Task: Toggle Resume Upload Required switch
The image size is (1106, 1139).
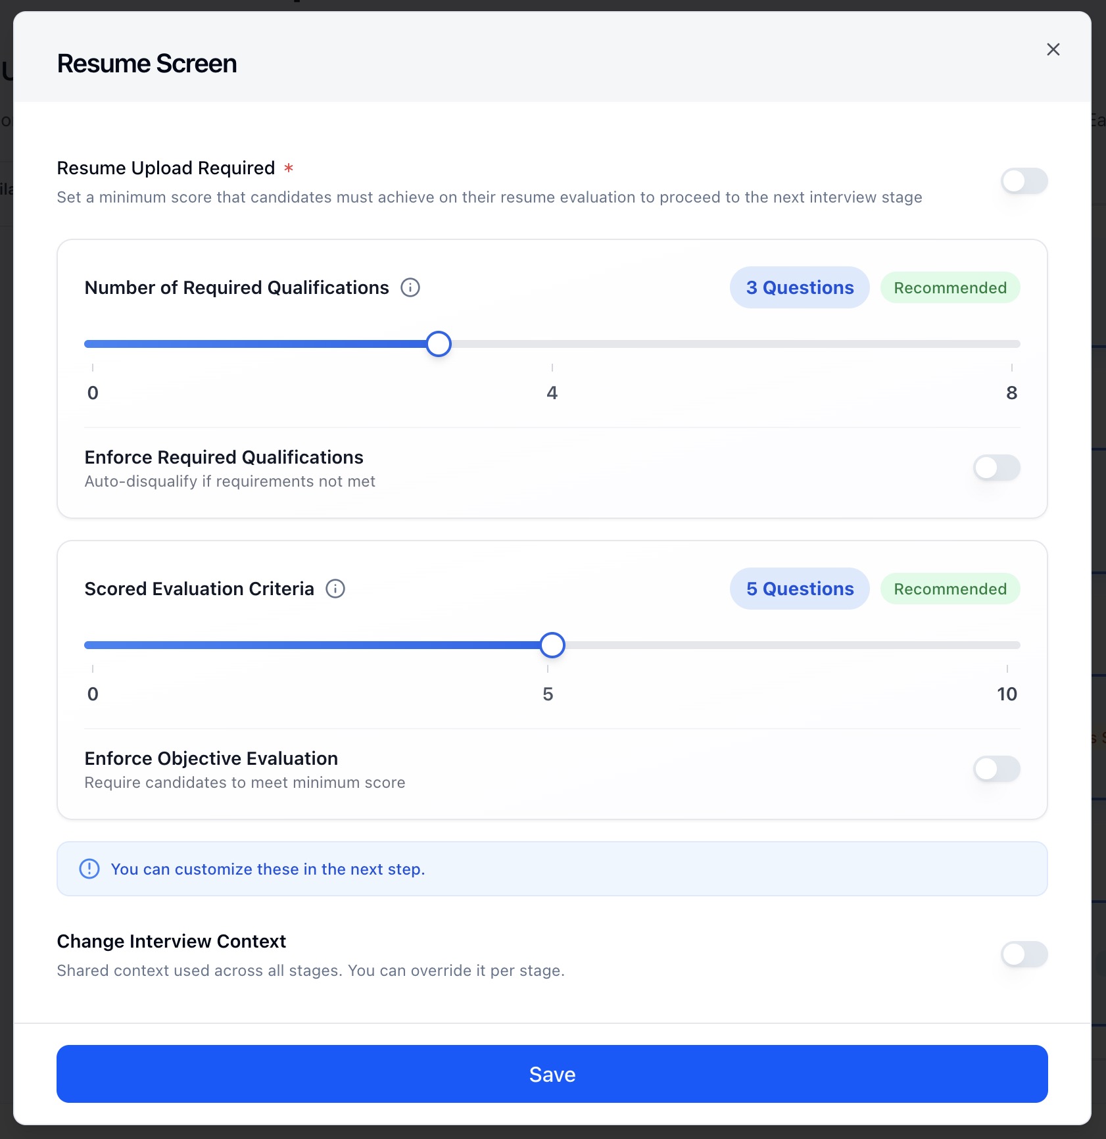Action: pos(1024,181)
